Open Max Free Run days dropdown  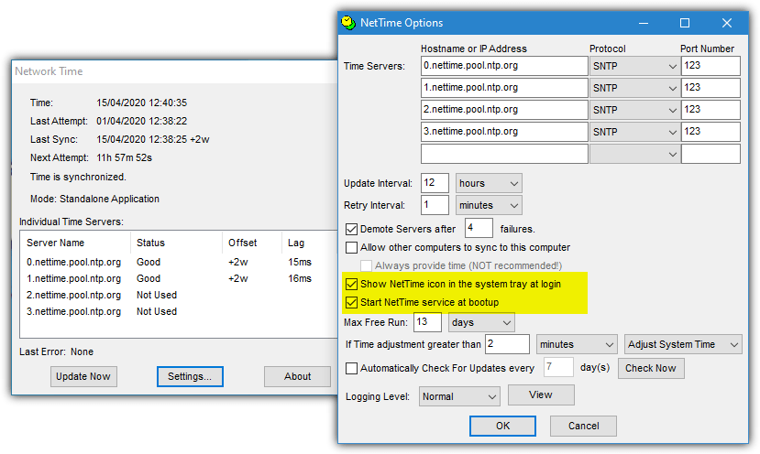click(x=481, y=322)
